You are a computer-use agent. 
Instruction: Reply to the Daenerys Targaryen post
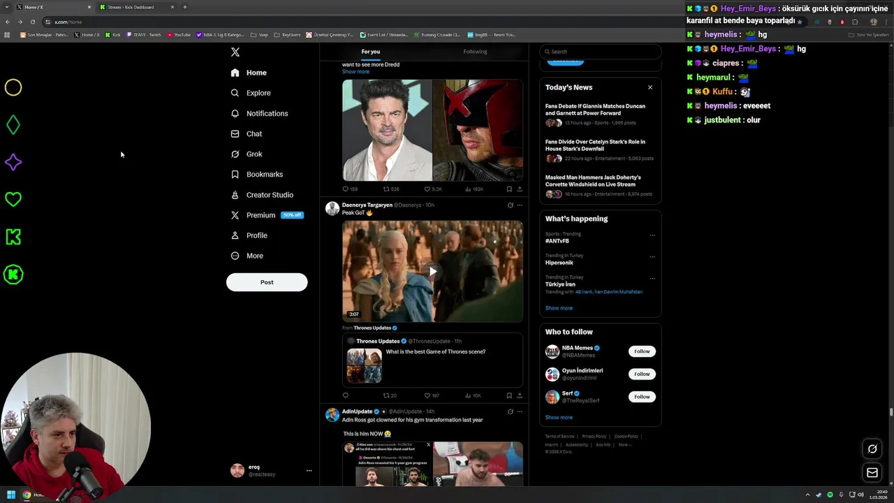coord(345,395)
